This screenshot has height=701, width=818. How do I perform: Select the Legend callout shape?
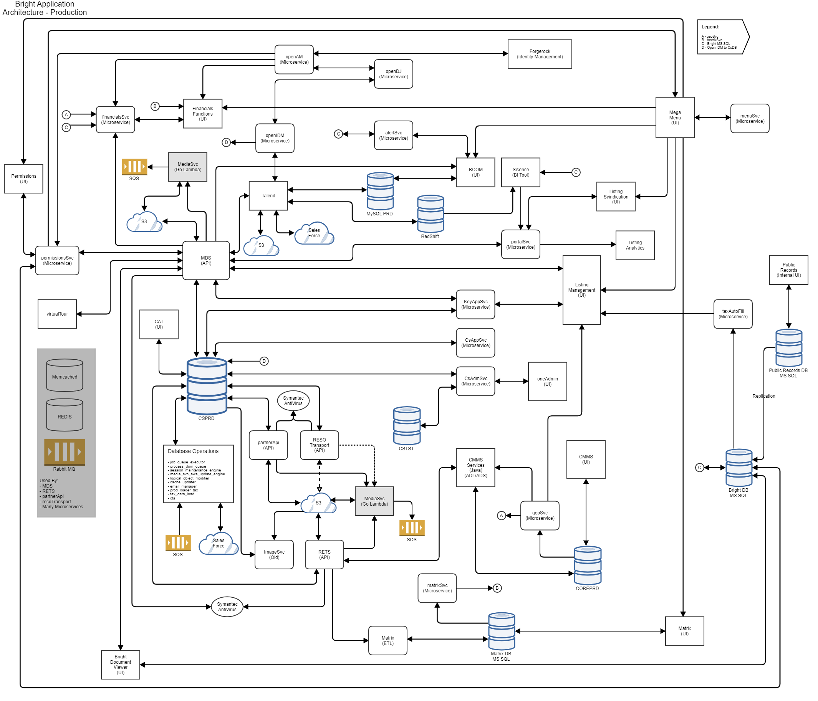point(722,37)
